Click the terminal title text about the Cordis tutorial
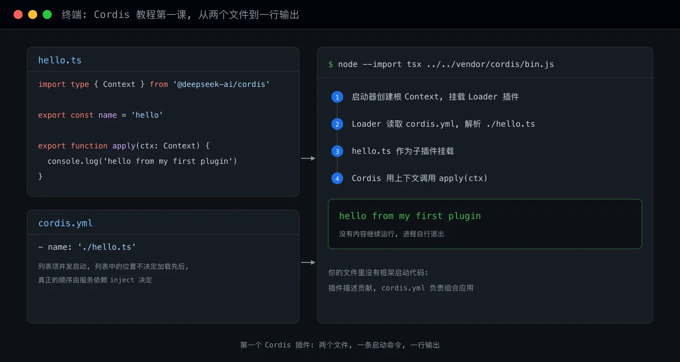The height and width of the screenshot is (362, 680). coord(180,14)
